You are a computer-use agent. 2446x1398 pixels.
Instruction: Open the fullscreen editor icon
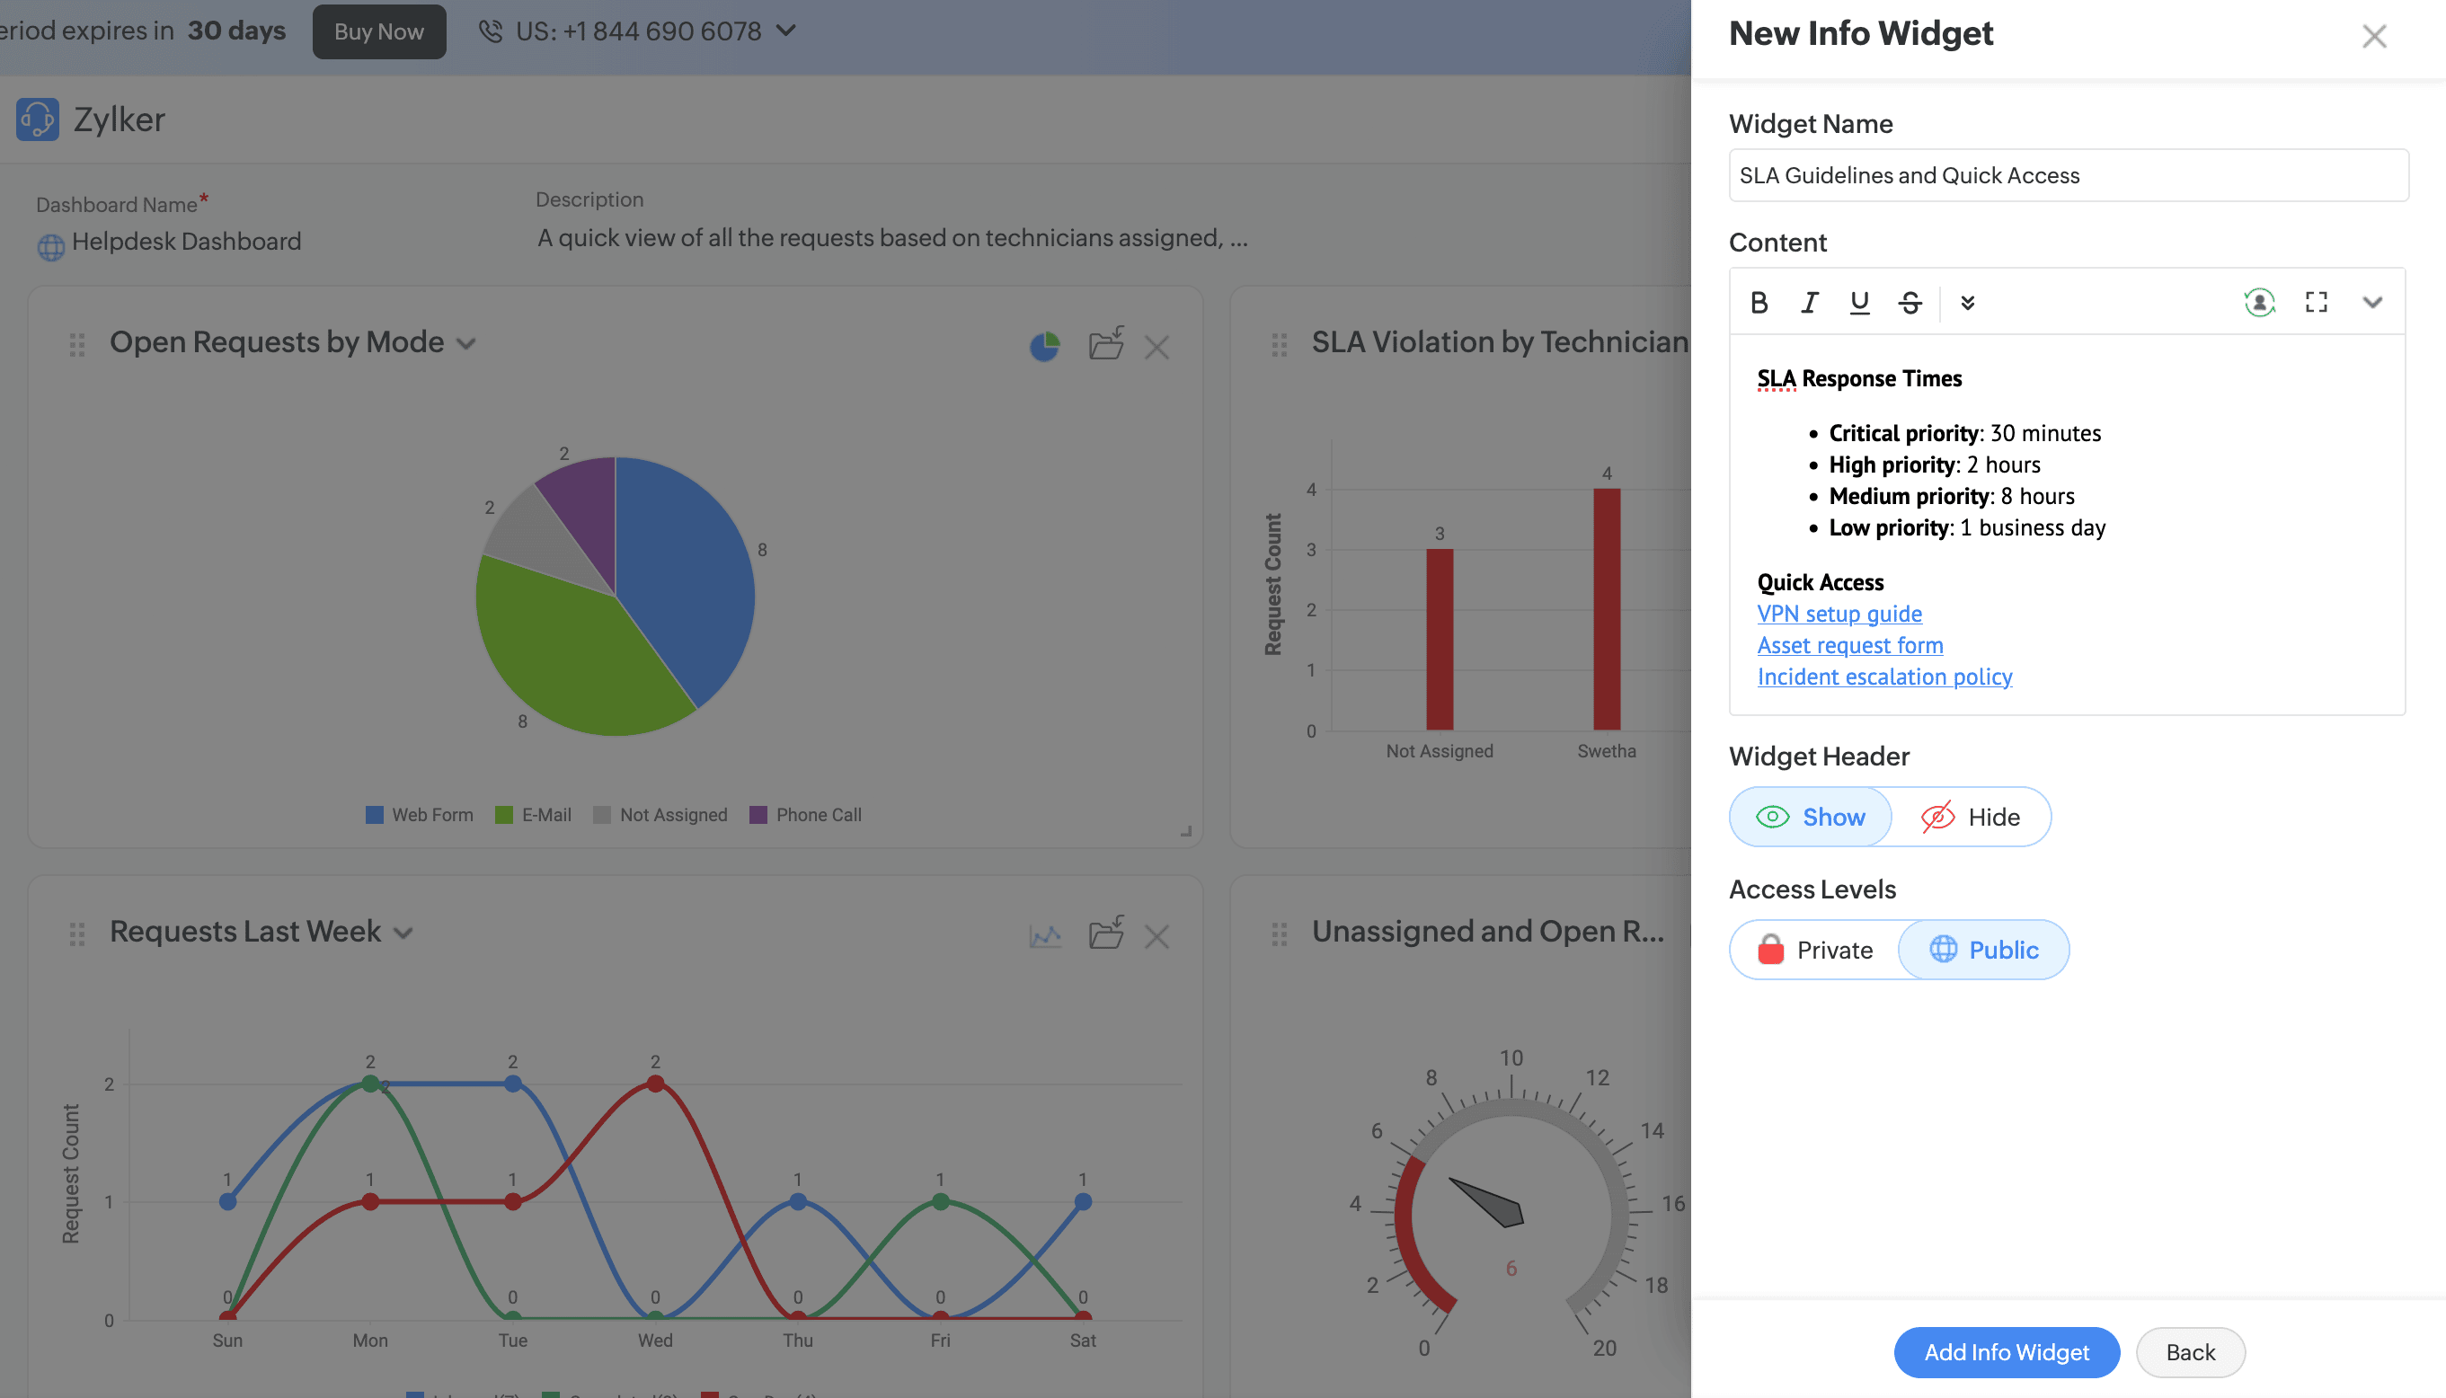(x=2316, y=303)
